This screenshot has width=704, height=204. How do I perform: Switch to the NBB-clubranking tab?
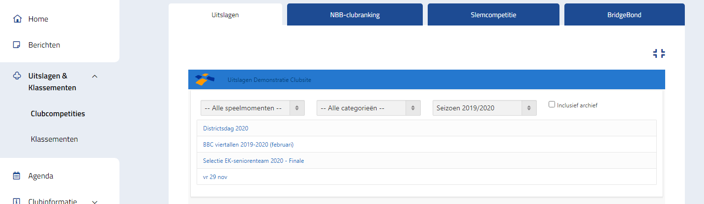pos(354,15)
